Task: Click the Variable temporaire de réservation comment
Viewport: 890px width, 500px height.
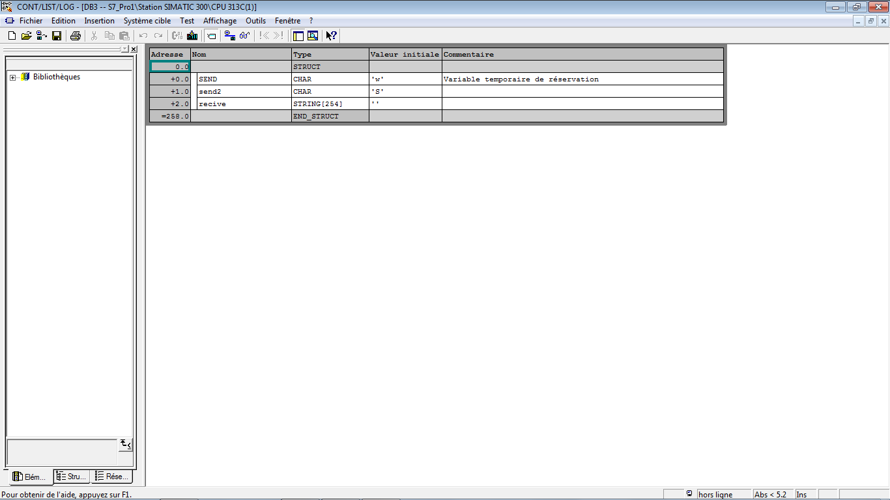Action: tap(582, 79)
